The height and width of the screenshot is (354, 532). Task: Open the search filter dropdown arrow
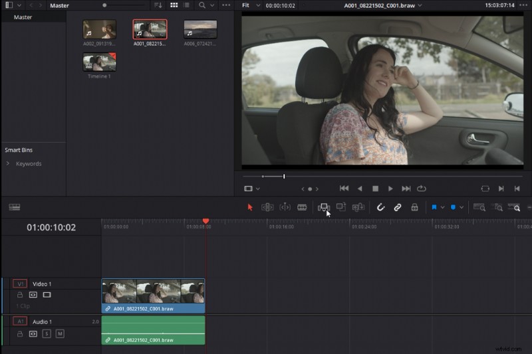pos(212,5)
